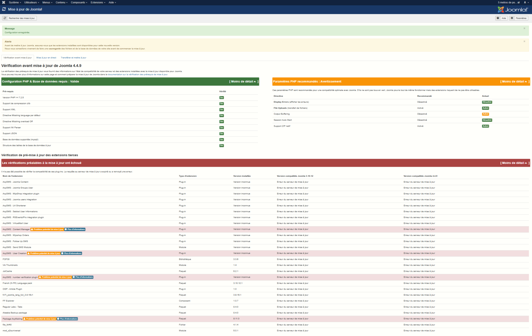Collapse 'Paramètres PHP recommandés' details
This screenshot has width=532, height=336.
(x=515, y=82)
